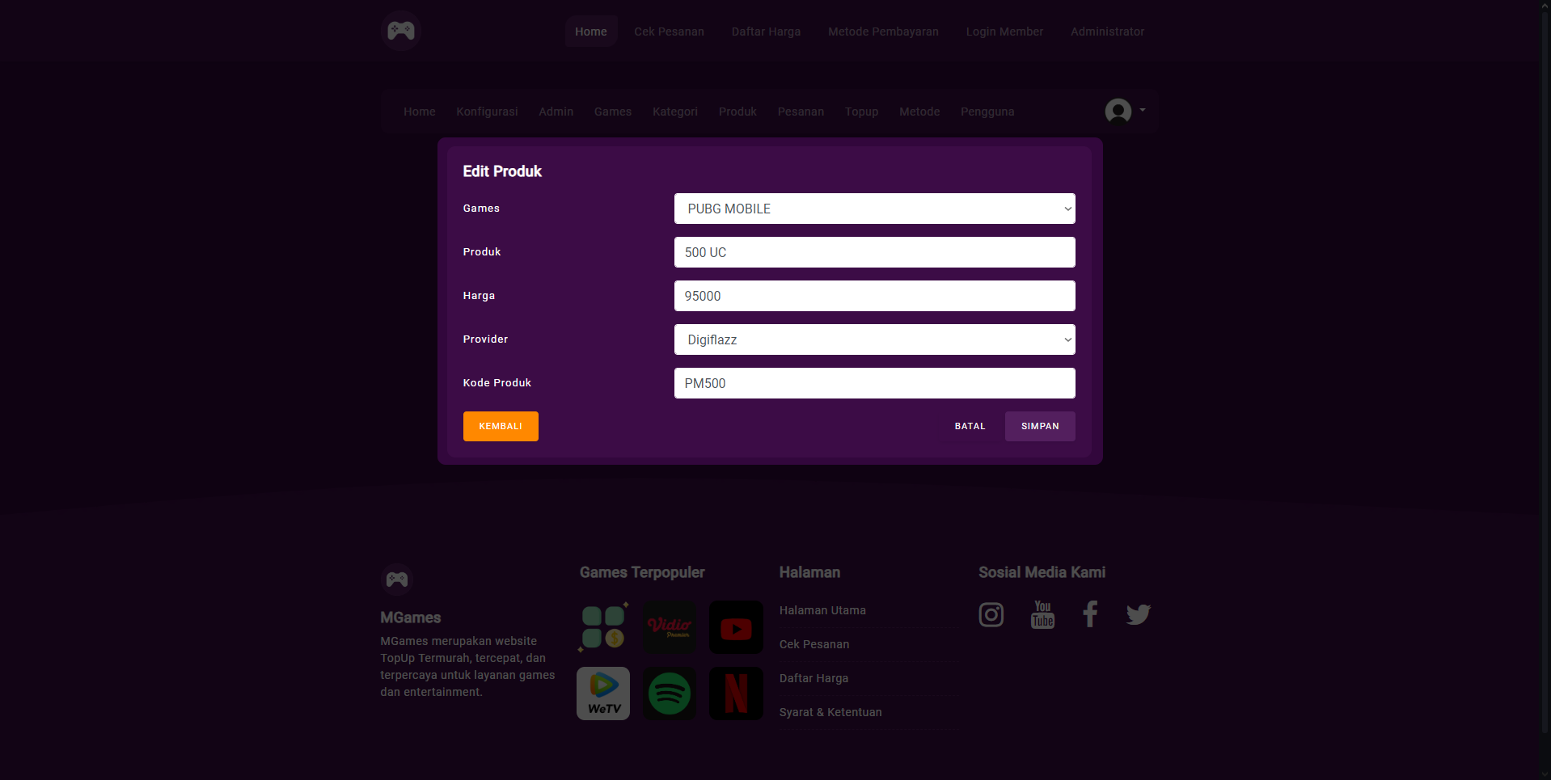Expand the caret next to user avatar

[x=1142, y=110]
